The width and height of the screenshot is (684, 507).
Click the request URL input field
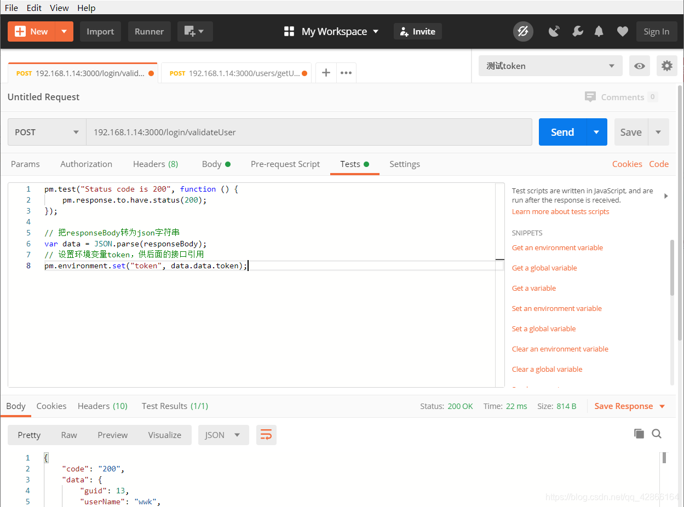(x=309, y=132)
